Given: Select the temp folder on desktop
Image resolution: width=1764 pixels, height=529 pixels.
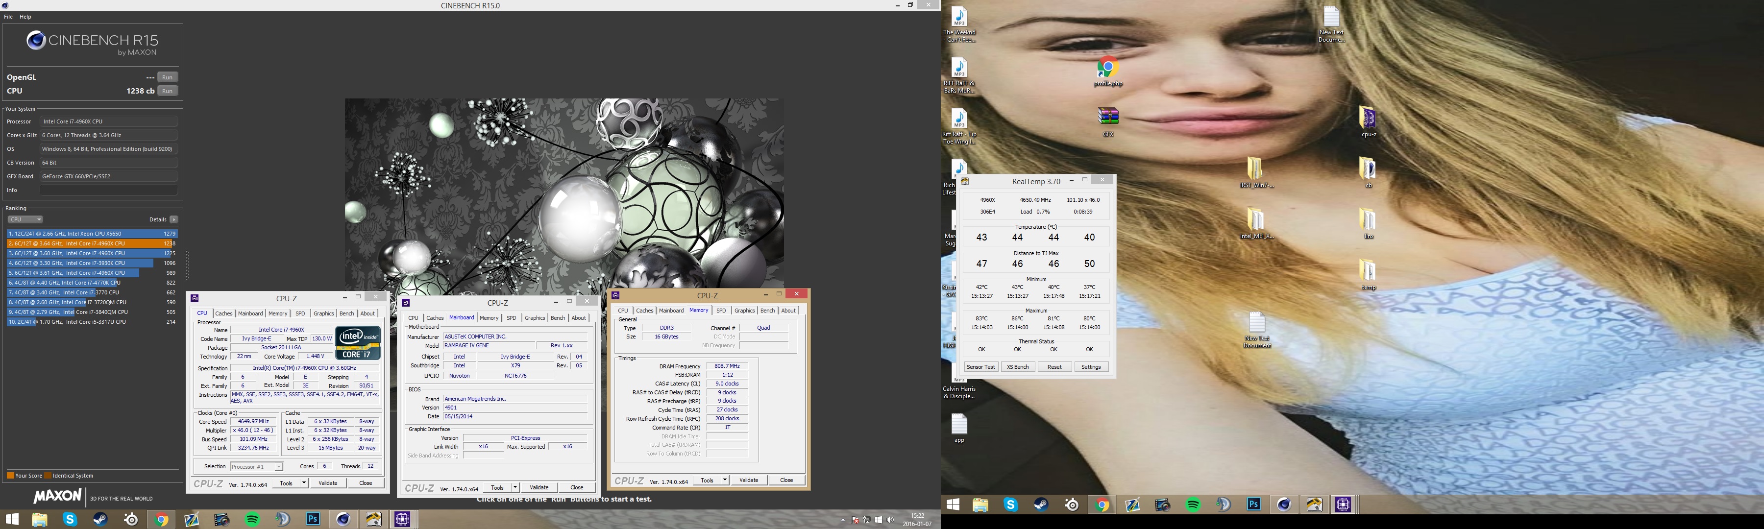Looking at the screenshot, I should coord(1368,276).
